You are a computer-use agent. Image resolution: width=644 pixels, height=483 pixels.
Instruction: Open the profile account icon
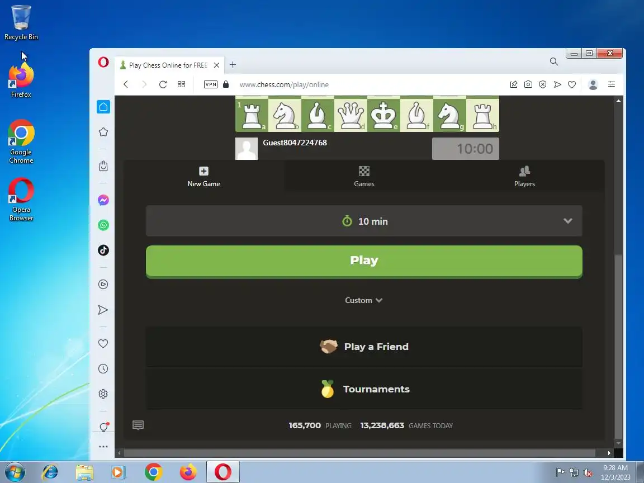tap(593, 84)
